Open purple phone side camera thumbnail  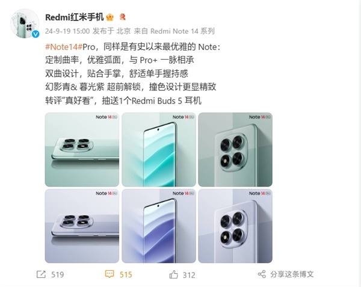tap(82, 226)
